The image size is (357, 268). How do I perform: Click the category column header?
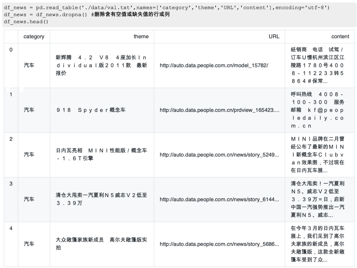(x=34, y=37)
